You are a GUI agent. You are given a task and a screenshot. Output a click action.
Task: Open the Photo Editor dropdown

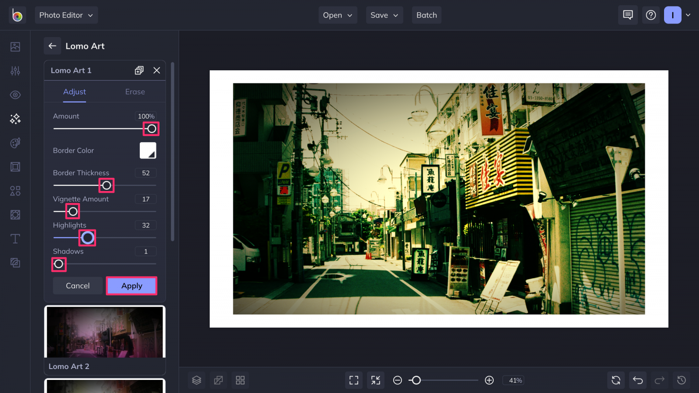pos(66,15)
